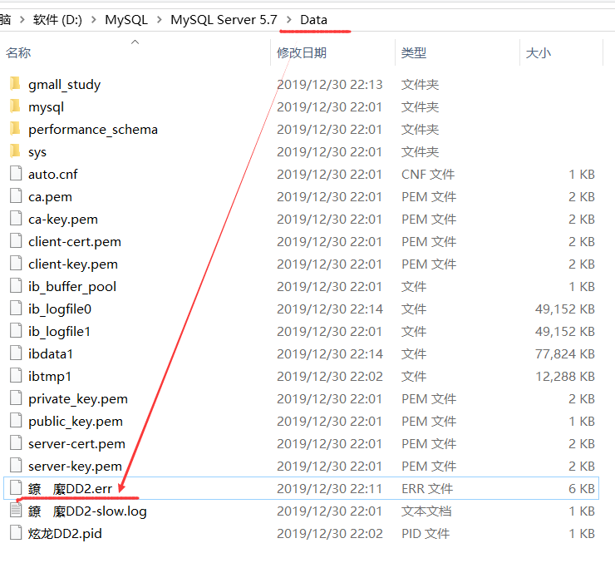The width and height of the screenshot is (615, 563).
Task: Click the auto.cnf file icon
Action: [x=15, y=174]
